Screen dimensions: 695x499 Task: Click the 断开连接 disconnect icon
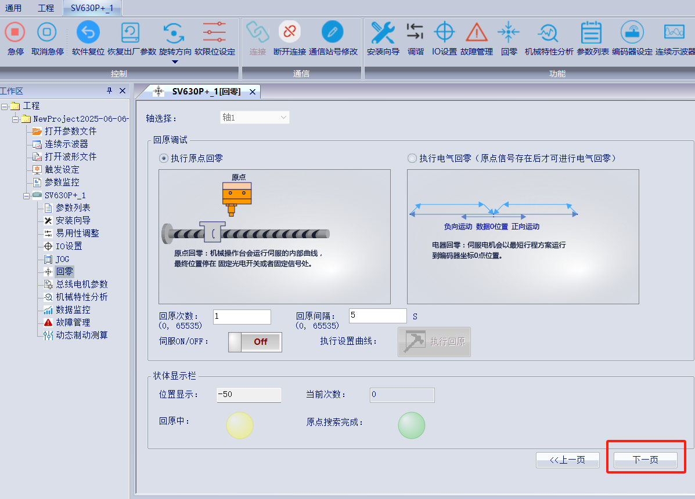tap(289, 32)
